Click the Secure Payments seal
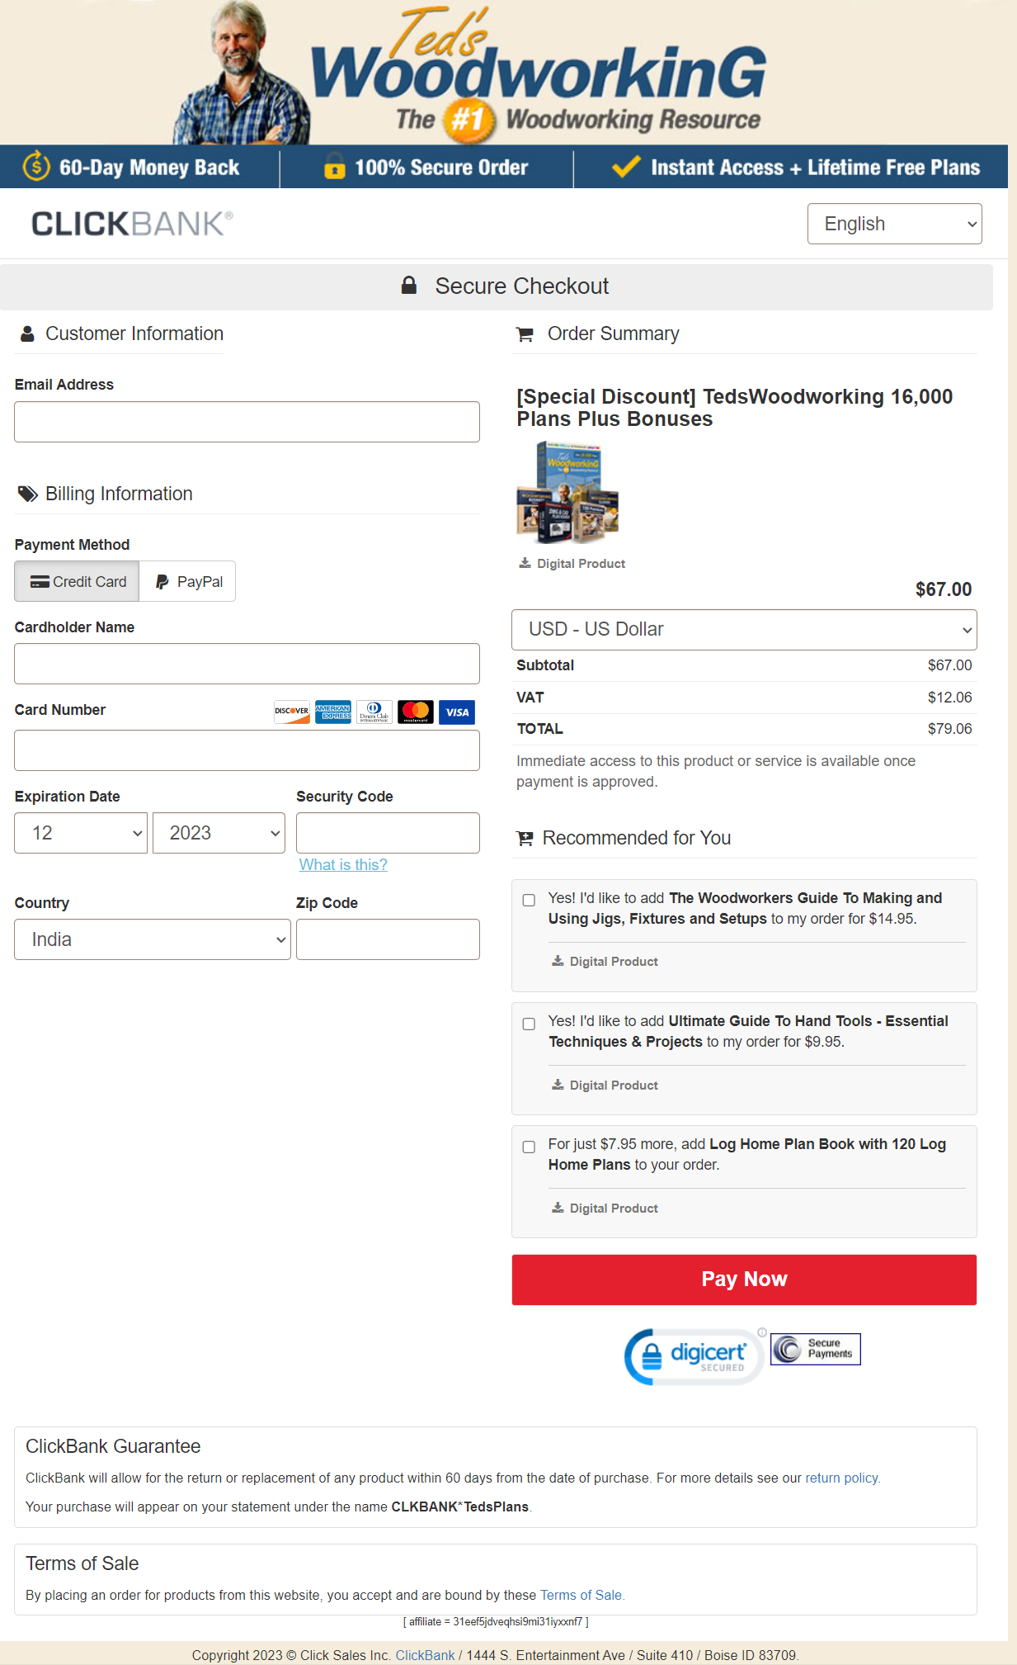The image size is (1017, 1665). [815, 1348]
